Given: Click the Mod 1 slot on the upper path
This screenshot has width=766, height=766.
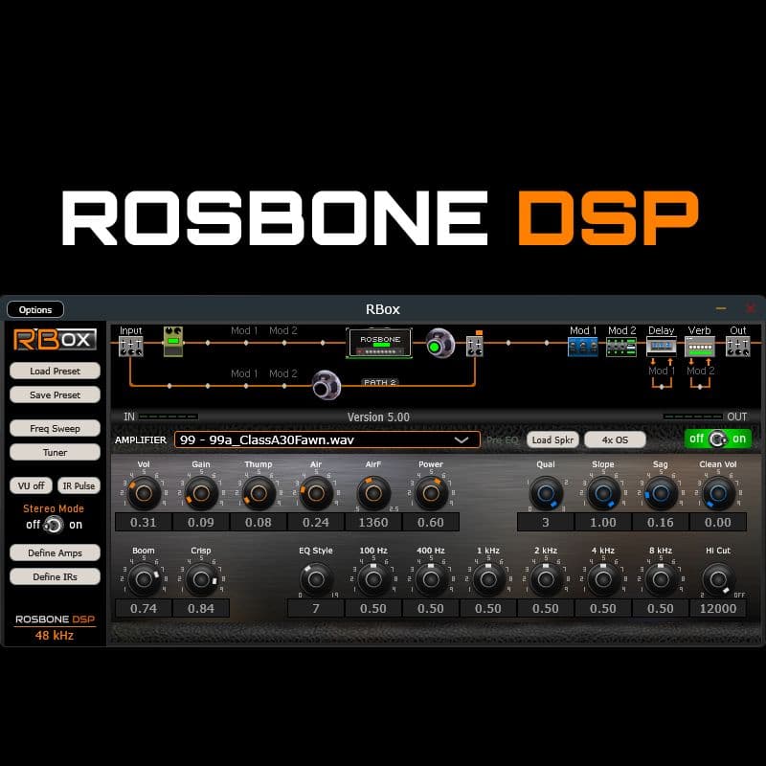Looking at the screenshot, I should tap(244, 330).
